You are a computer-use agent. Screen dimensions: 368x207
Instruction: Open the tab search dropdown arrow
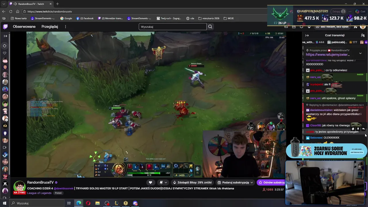(3, 4)
